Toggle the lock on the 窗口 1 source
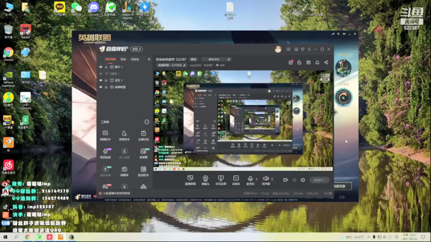Viewport: 431px width, 242px height. [106, 80]
